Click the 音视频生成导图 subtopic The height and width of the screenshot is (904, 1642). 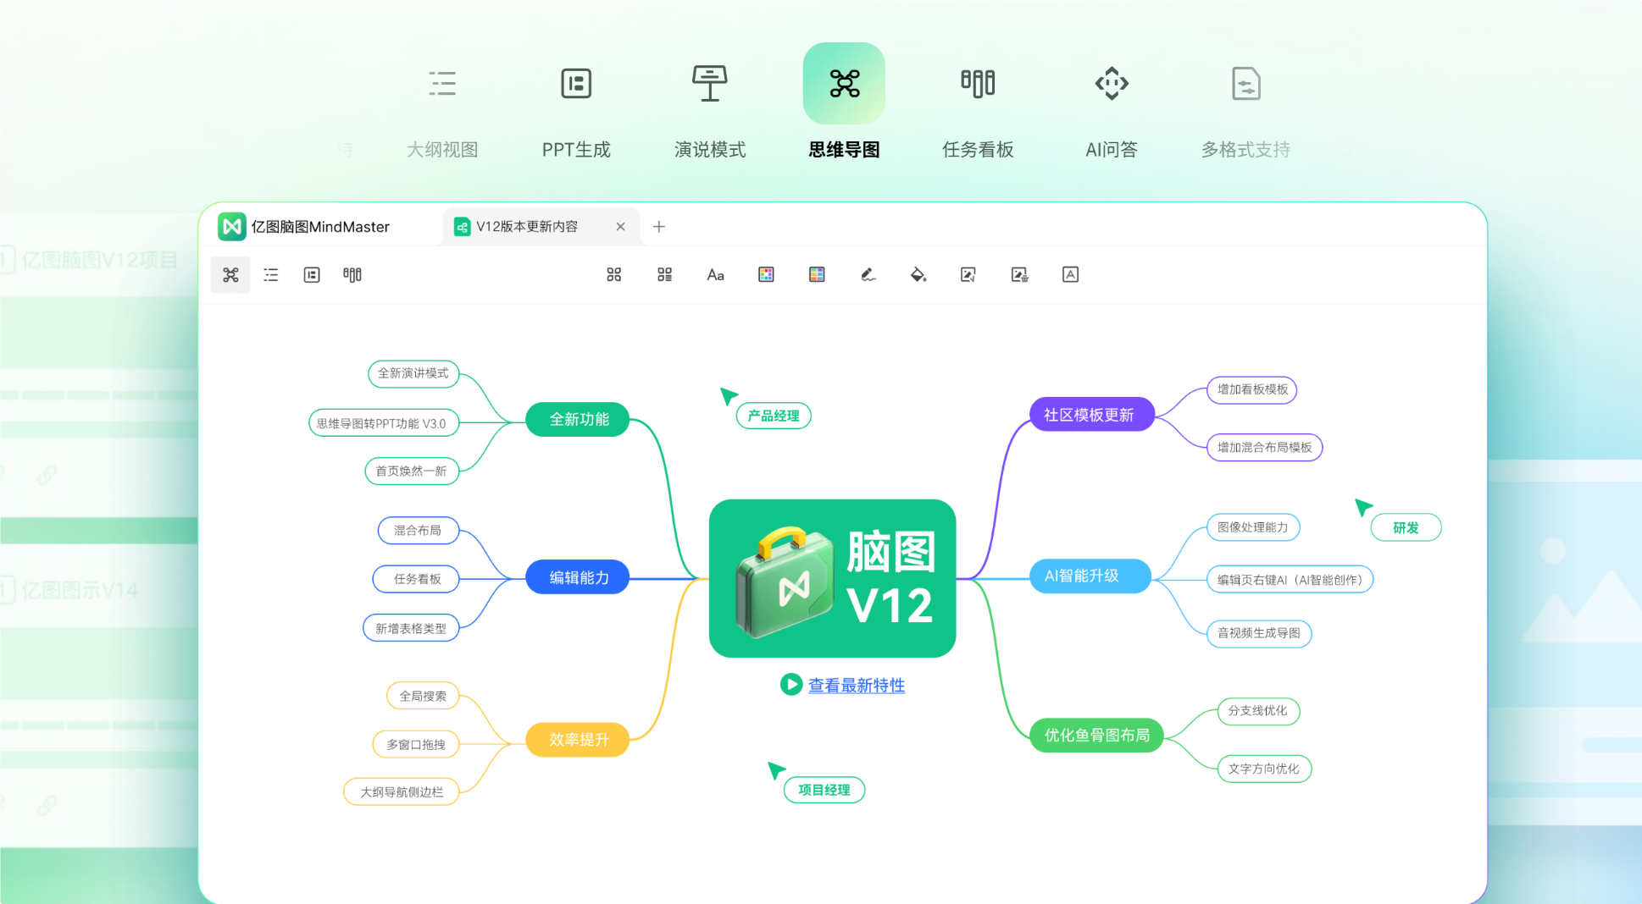[1259, 633]
